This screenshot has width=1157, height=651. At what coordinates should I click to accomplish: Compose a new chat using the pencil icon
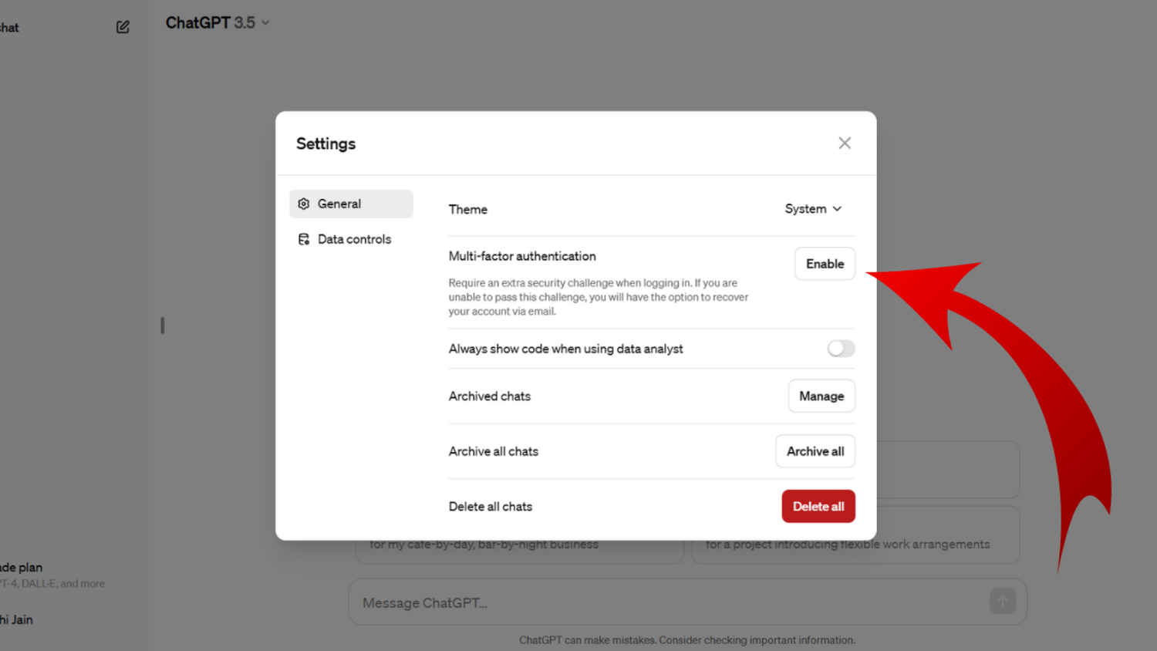pyautogui.click(x=123, y=26)
